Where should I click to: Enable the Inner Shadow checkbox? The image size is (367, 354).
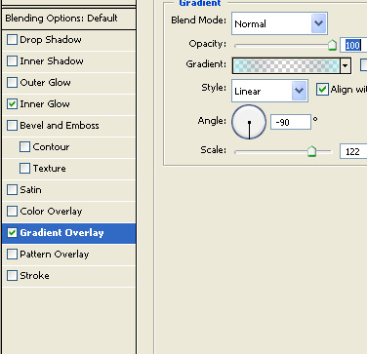click(12, 61)
